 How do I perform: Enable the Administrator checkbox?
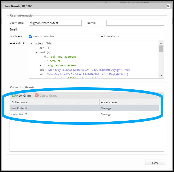coord(98,36)
